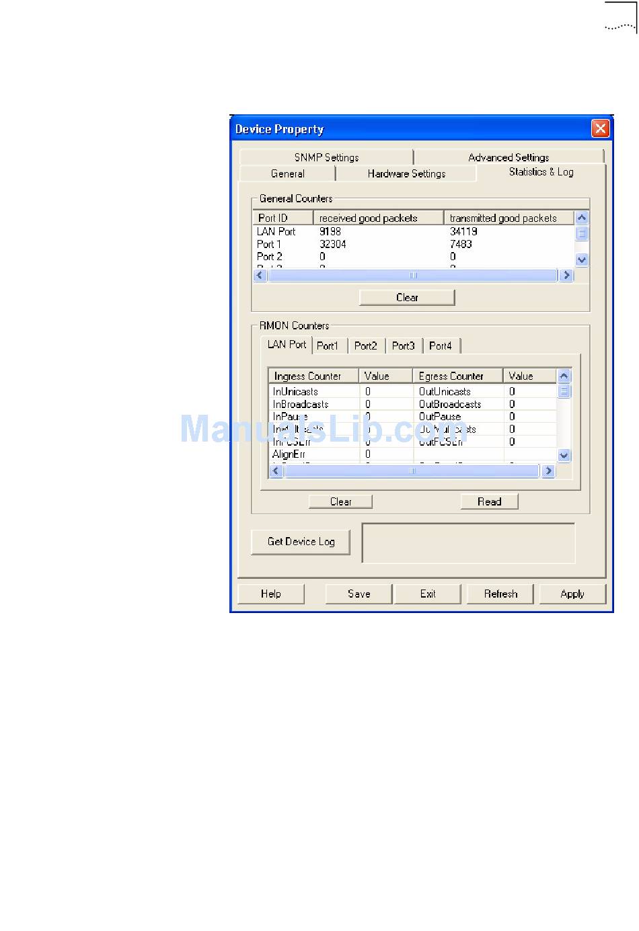Switch to Port3 RMON tab
Screen dimensions: 639x931
click(x=404, y=346)
